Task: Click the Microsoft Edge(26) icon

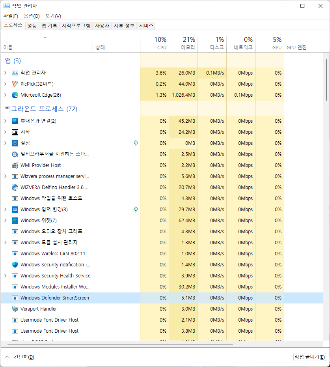Action: click(x=15, y=95)
